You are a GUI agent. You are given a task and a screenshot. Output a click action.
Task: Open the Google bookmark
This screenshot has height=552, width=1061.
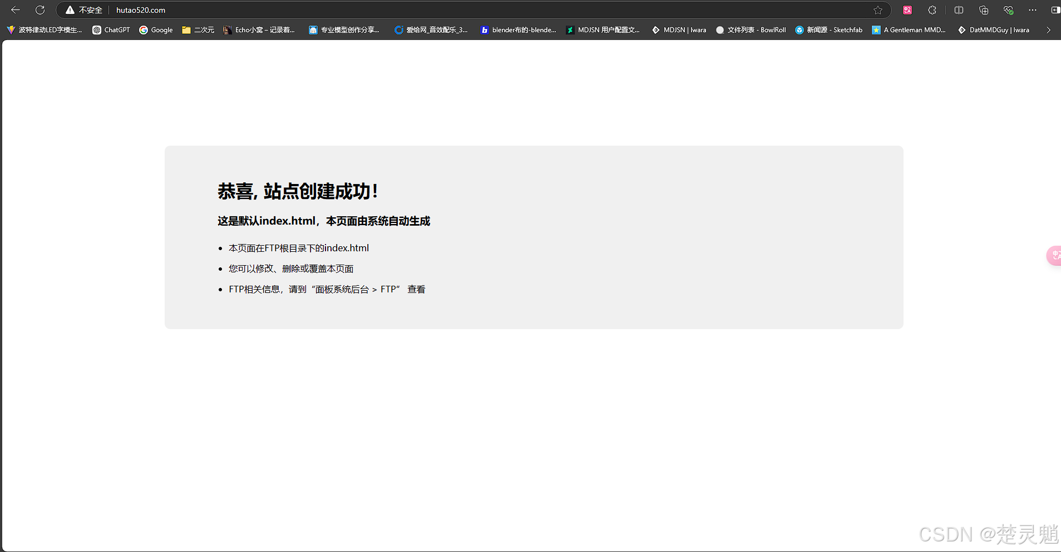click(156, 30)
